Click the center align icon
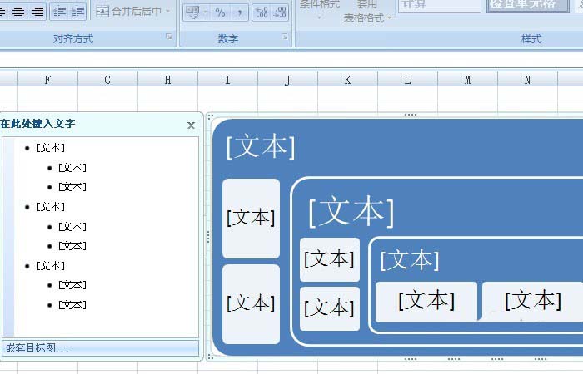 pyautogui.click(x=17, y=11)
